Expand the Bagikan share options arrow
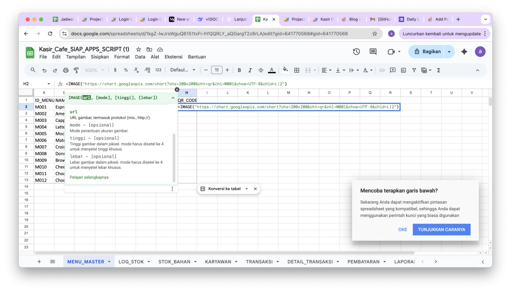This screenshot has height=292, width=511. (x=450, y=52)
